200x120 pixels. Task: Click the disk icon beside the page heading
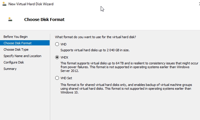10,20
